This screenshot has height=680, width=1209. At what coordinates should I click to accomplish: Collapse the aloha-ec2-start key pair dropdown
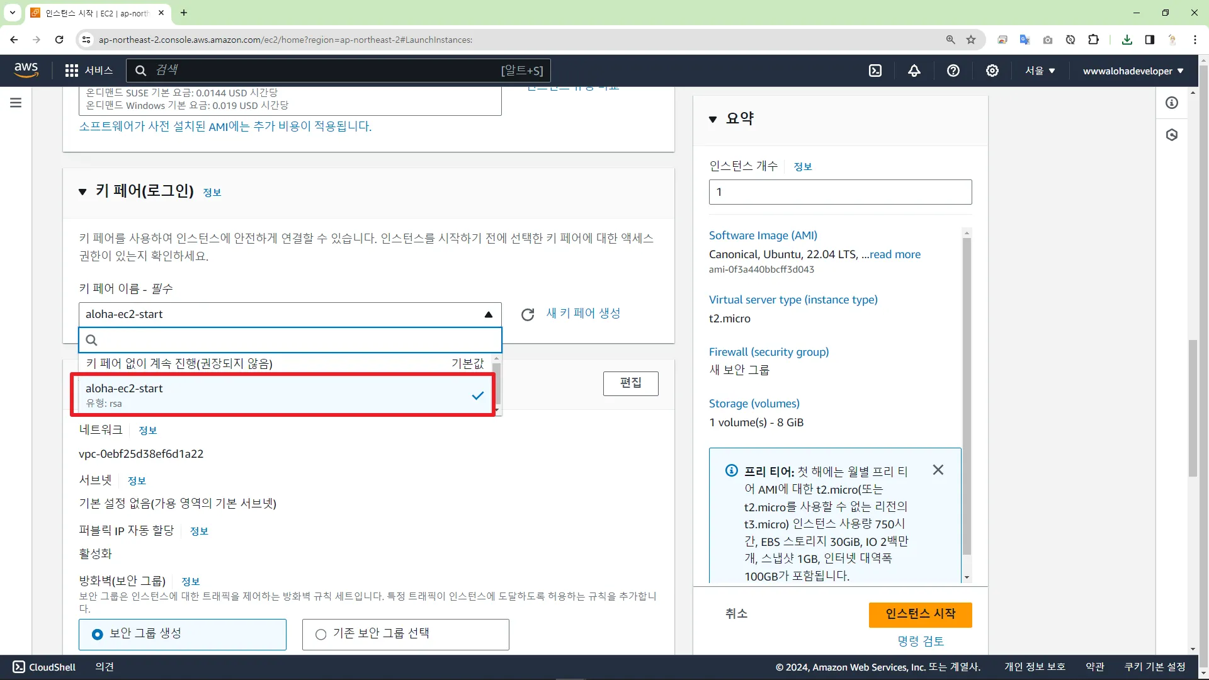pyautogui.click(x=488, y=314)
